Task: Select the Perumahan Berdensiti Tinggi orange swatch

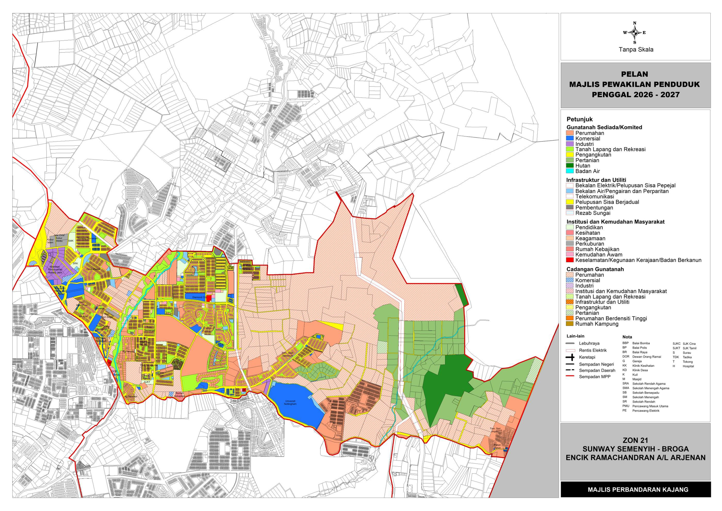Action: click(x=570, y=318)
